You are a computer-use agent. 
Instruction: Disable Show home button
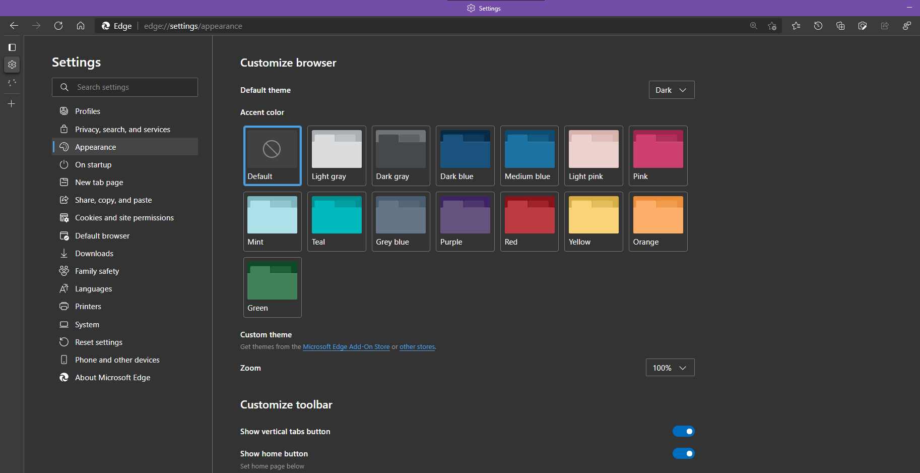[x=683, y=453]
